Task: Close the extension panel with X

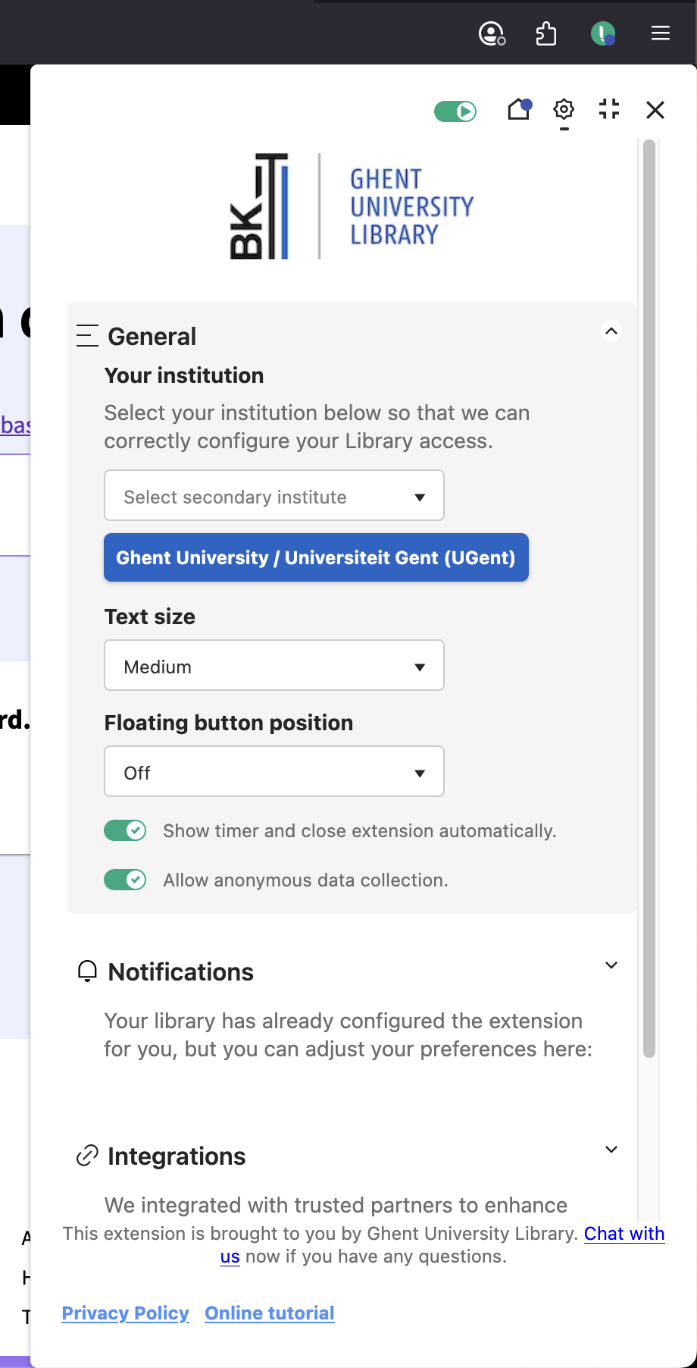Action: coord(655,110)
